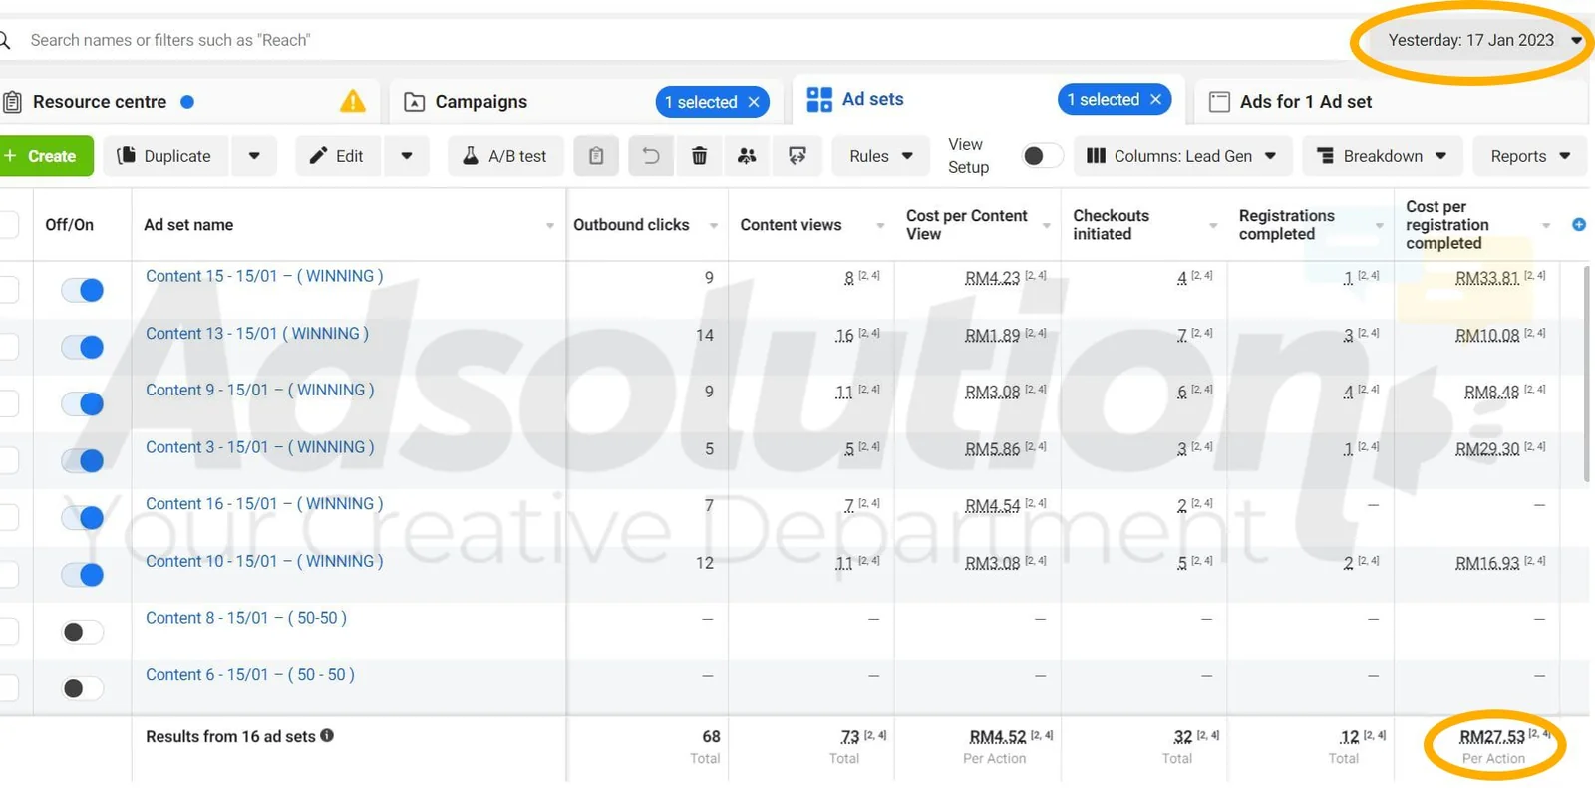Switch to the Campaigns tab
The image size is (1595, 788).
480,102
